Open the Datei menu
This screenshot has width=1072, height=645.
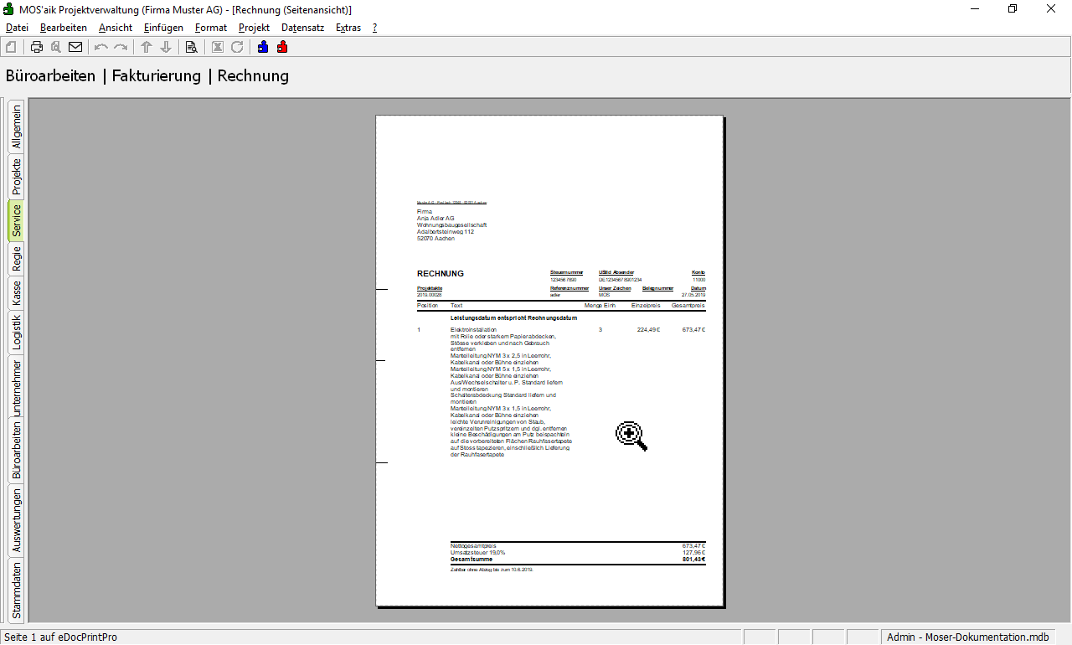tap(17, 28)
